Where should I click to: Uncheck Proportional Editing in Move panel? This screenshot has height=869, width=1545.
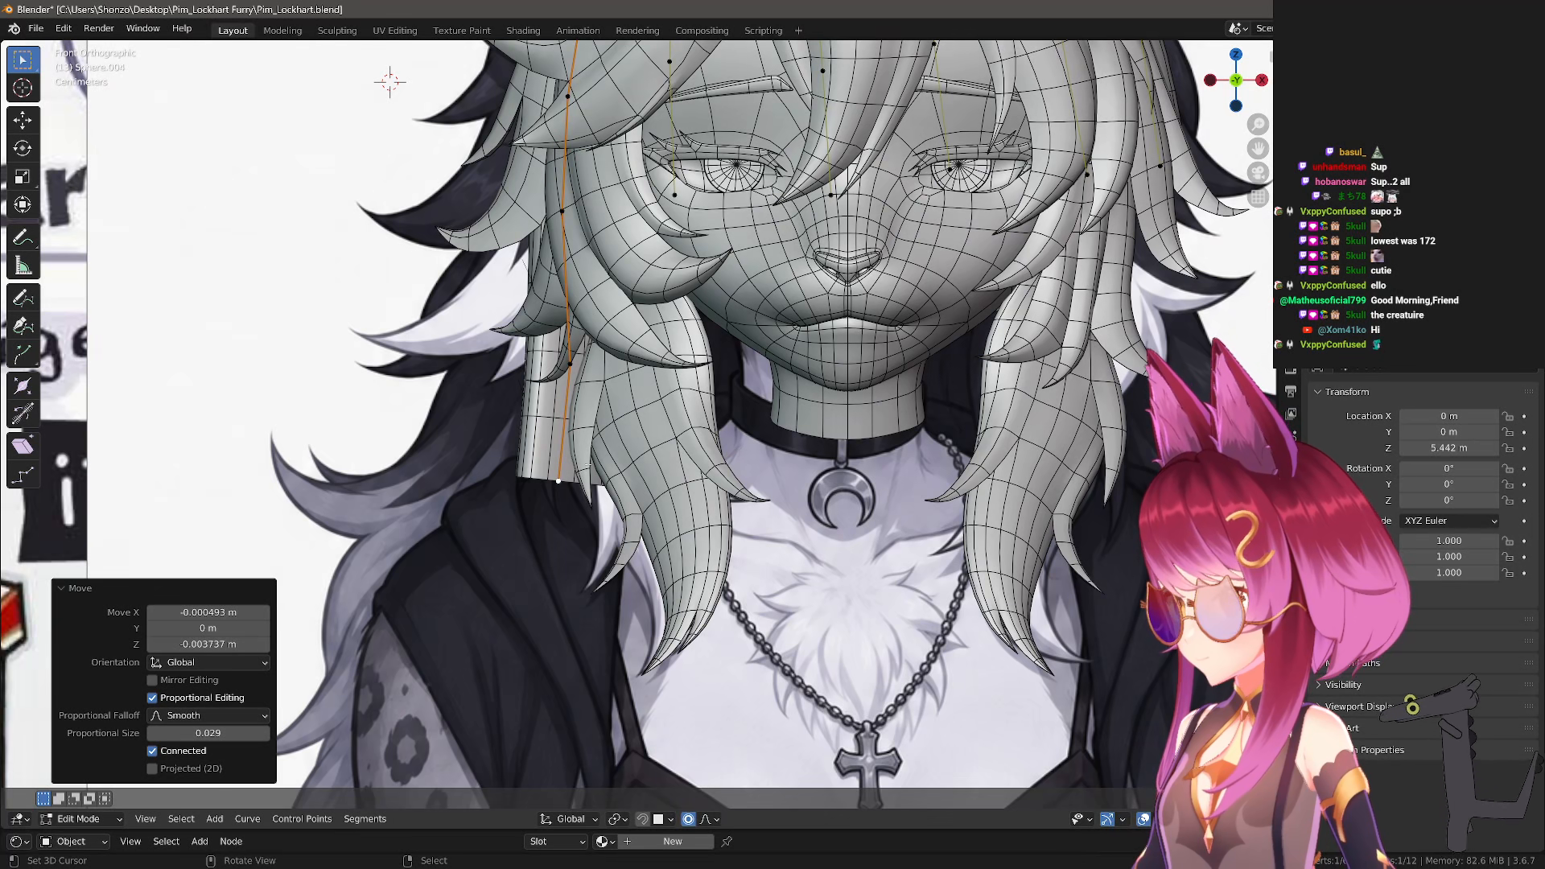152,698
